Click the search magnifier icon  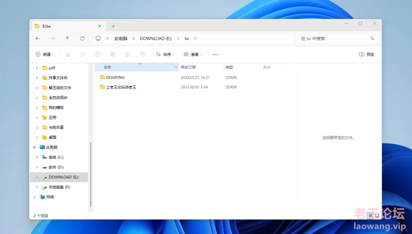(372, 39)
